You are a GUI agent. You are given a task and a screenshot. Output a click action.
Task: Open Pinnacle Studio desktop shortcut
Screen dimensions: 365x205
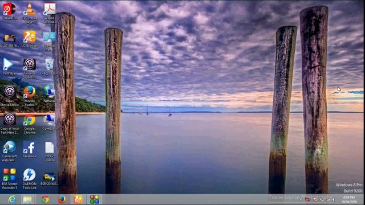pos(29,68)
